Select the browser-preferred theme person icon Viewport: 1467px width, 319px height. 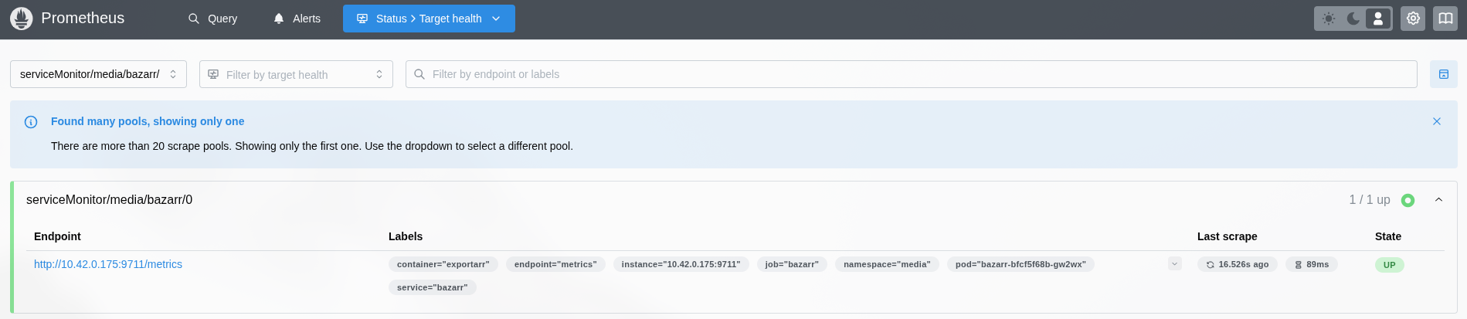point(1378,19)
